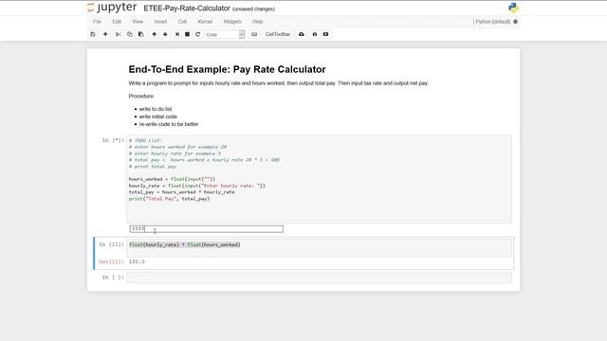Viewport: 607px width, 341px height.
Task: Copy selected cells icon
Action: pyautogui.click(x=130, y=34)
